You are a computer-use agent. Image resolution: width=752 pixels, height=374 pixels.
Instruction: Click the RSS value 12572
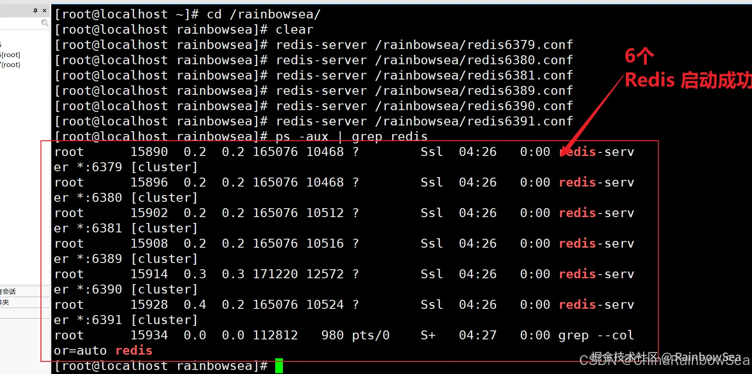(325, 274)
